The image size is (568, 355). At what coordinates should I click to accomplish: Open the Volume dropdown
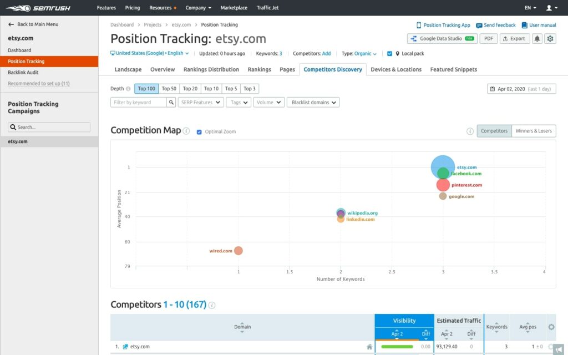coord(269,102)
